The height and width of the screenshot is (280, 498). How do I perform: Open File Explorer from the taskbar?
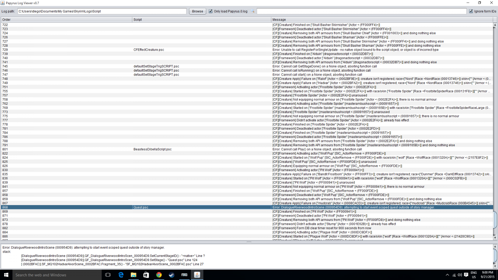tap(134, 275)
